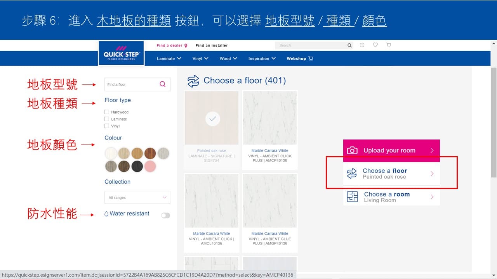Check the Hardwood floor type box
This screenshot has height=279, width=497.
[107, 112]
